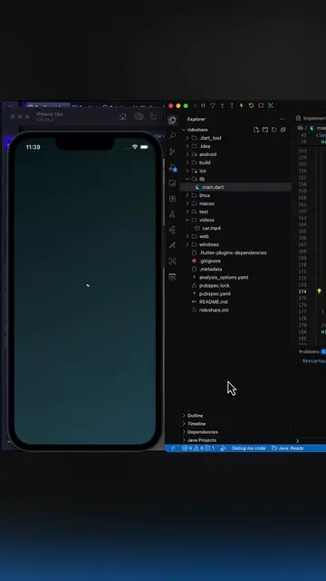This screenshot has width=326, height=581.
Task: Expand the android folder
Action: point(187,154)
